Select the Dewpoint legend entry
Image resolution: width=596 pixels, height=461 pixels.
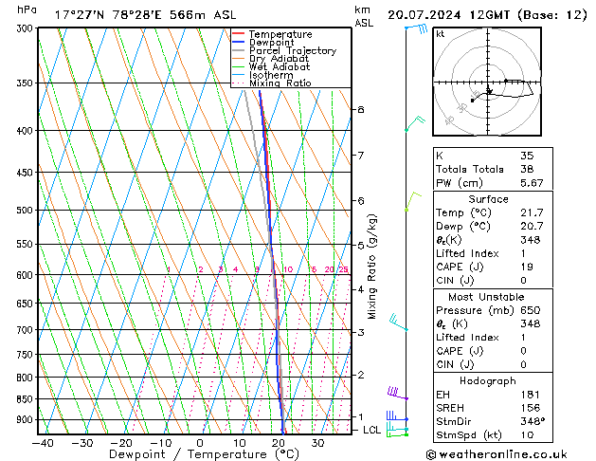pos(274,43)
